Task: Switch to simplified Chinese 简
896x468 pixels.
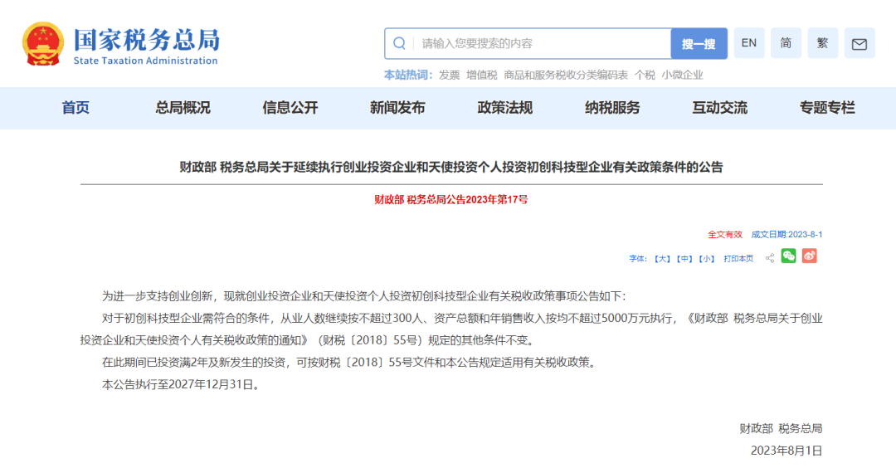Action: (786, 43)
